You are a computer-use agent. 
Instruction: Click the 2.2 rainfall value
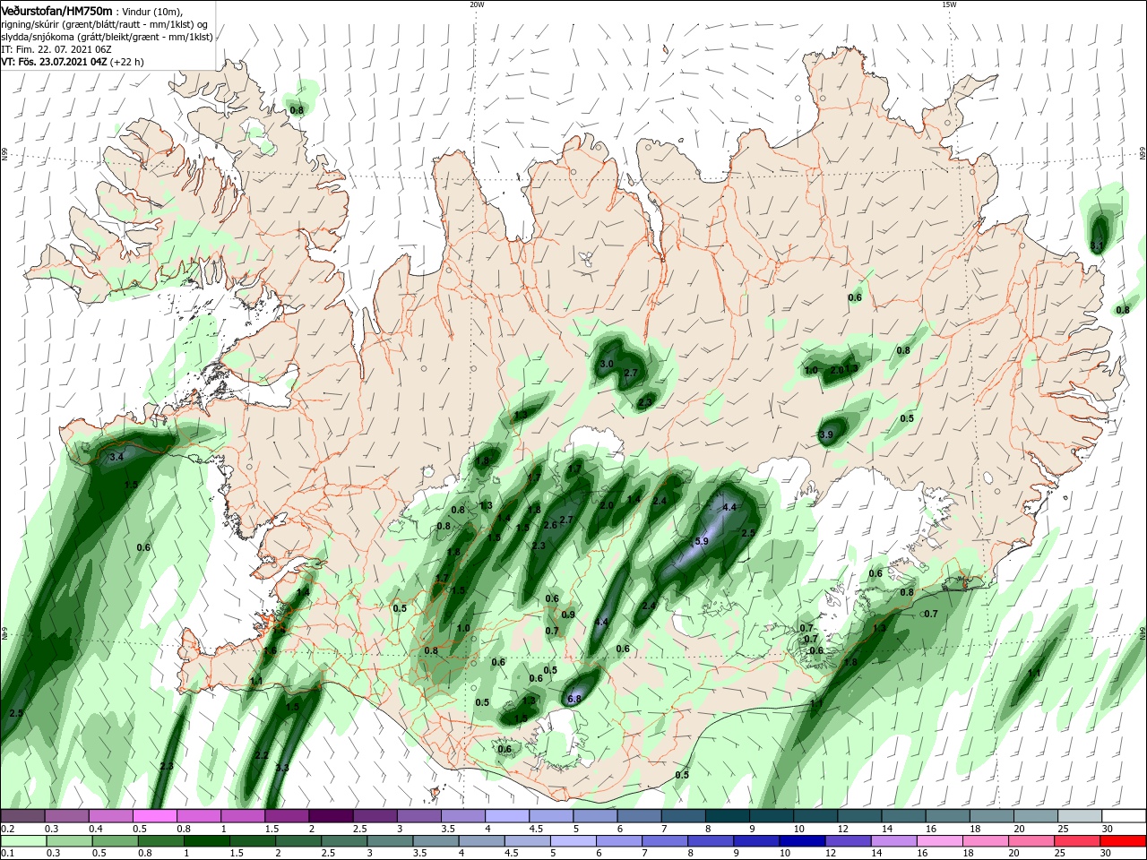pyautogui.click(x=262, y=755)
